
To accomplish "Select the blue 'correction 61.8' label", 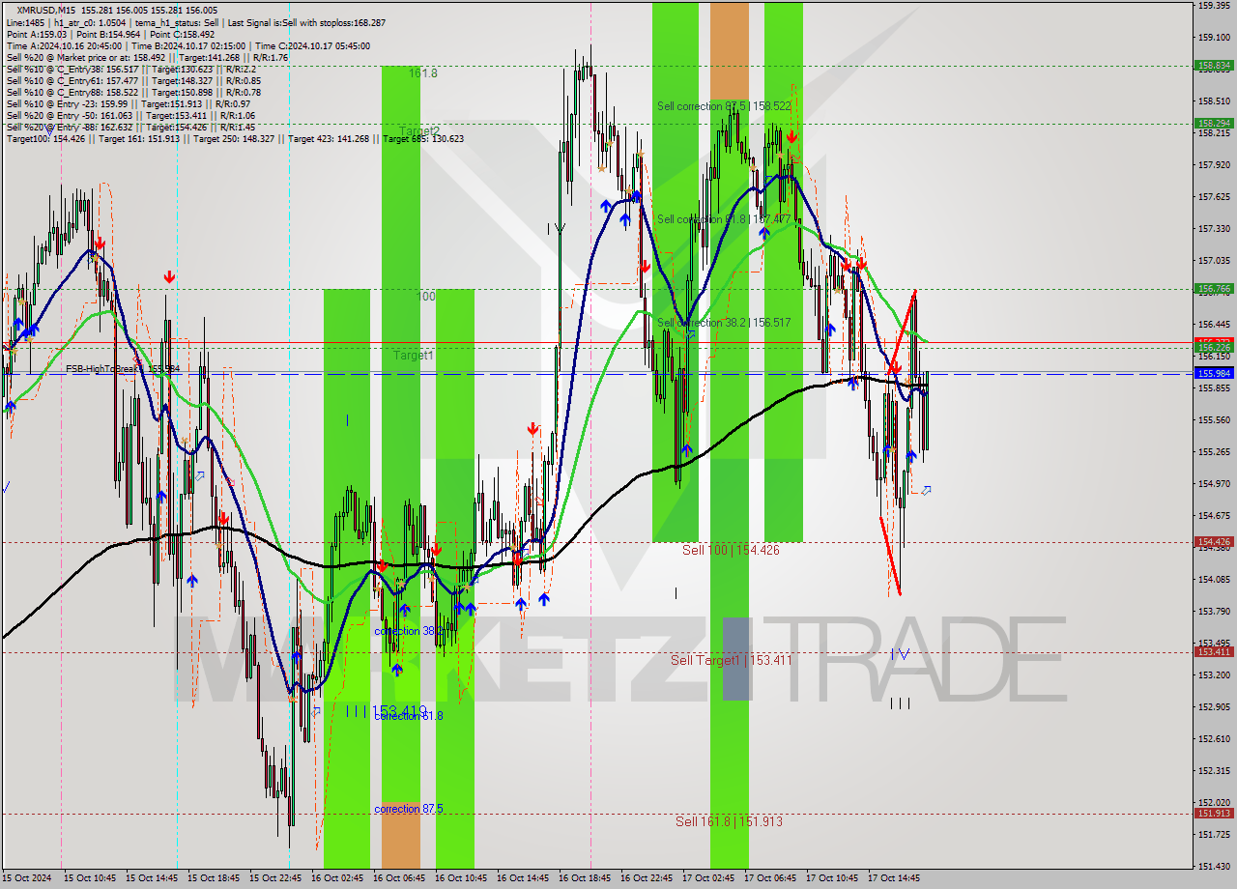I will click(409, 716).
